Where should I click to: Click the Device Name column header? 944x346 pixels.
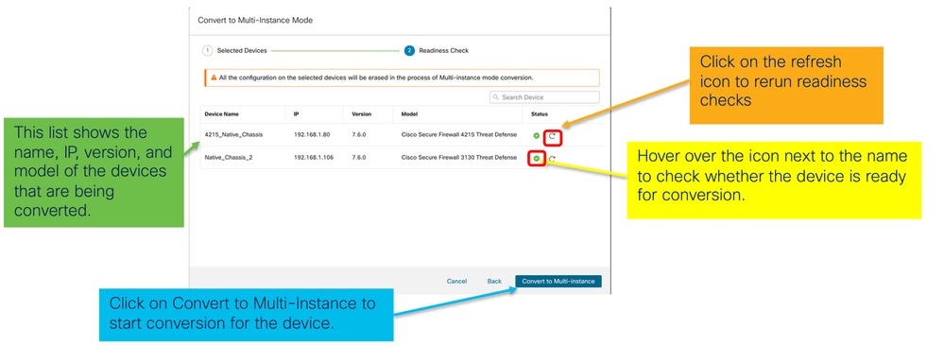click(222, 114)
